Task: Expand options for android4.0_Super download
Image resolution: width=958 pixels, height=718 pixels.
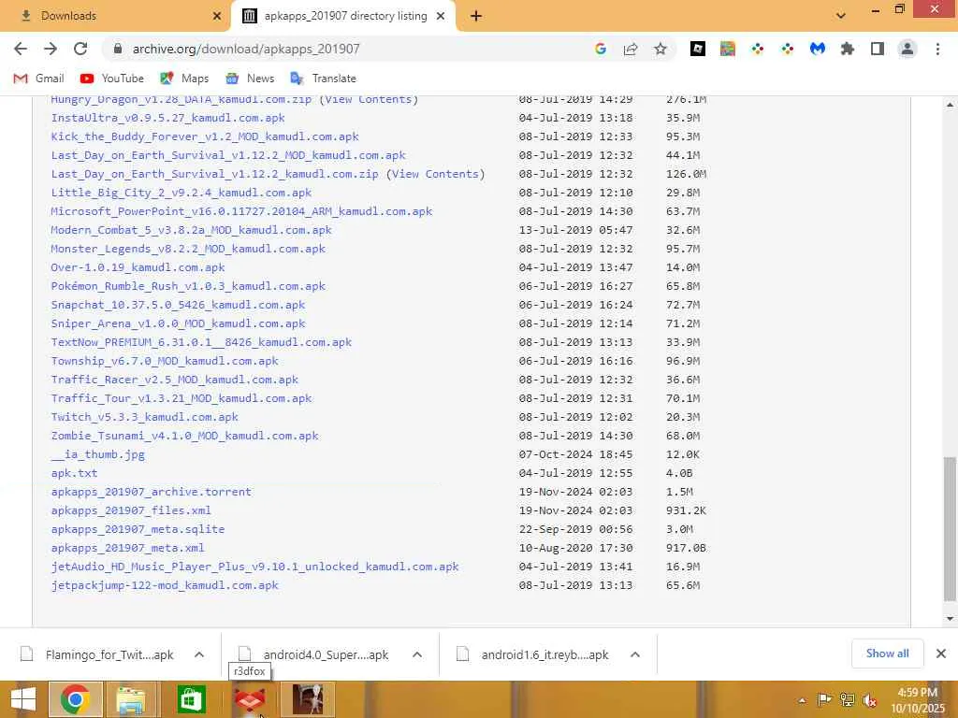Action: (x=417, y=654)
